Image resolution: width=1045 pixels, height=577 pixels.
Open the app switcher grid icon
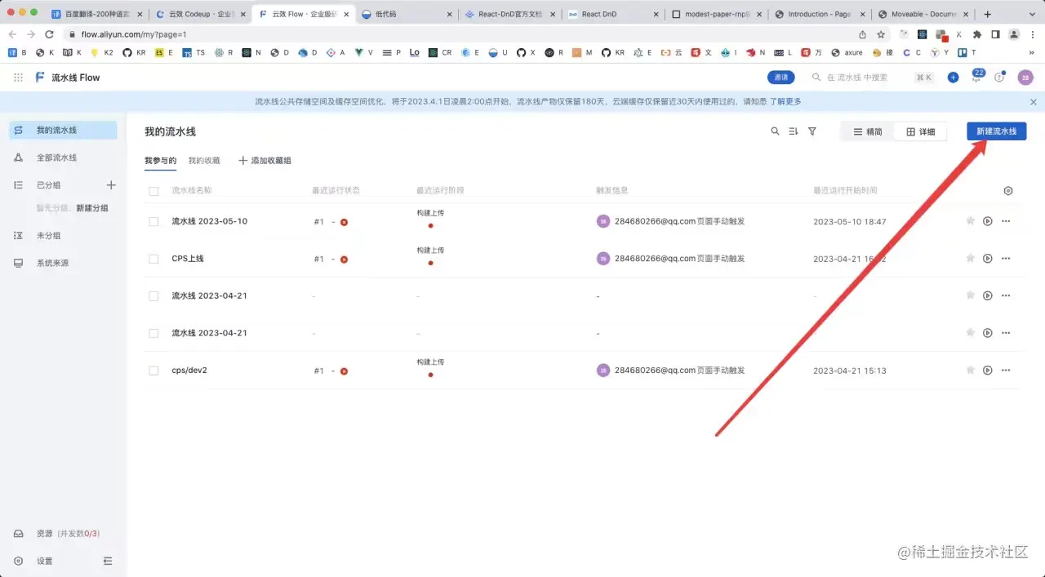pyautogui.click(x=18, y=78)
